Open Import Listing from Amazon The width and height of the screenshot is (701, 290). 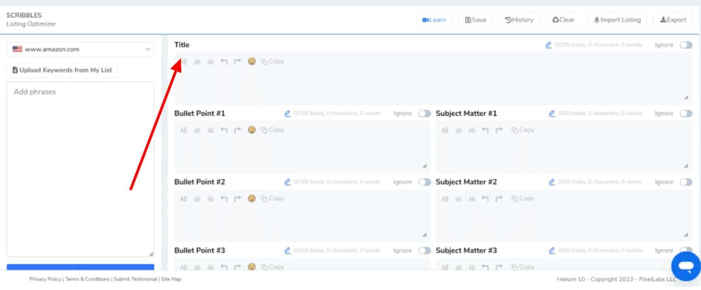tap(617, 20)
